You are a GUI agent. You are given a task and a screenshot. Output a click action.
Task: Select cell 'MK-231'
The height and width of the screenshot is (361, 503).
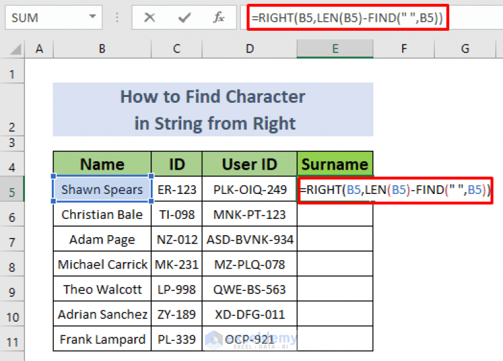coord(176,264)
